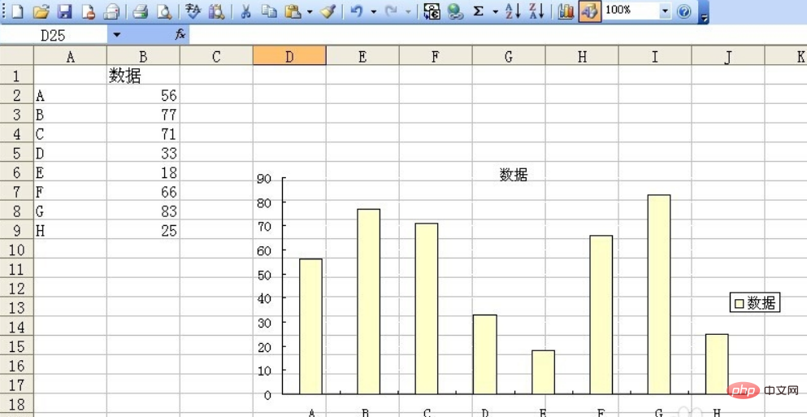Viewport: 807px width, 417px height.
Task: Select cell with value 56
Action: [x=144, y=95]
